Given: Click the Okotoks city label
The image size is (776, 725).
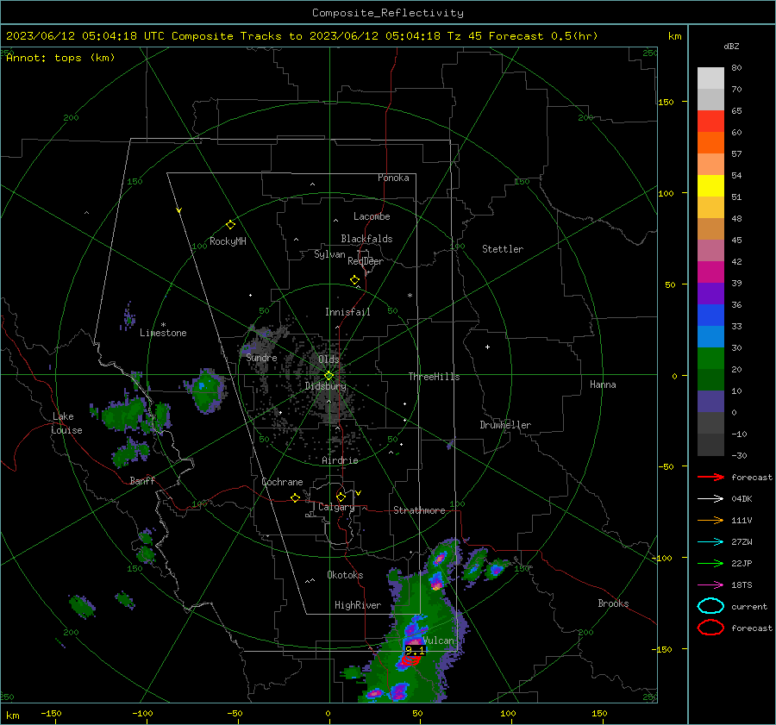Looking at the screenshot, I should (345, 575).
